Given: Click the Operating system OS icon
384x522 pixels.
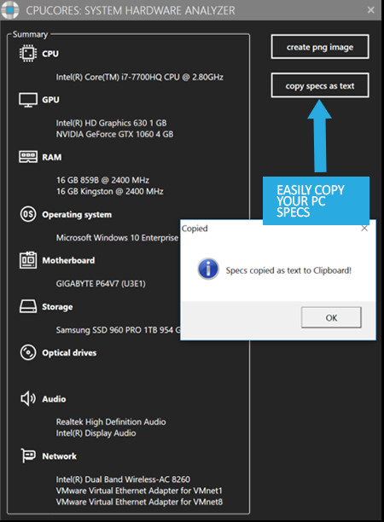Looking at the screenshot, I should [28, 214].
